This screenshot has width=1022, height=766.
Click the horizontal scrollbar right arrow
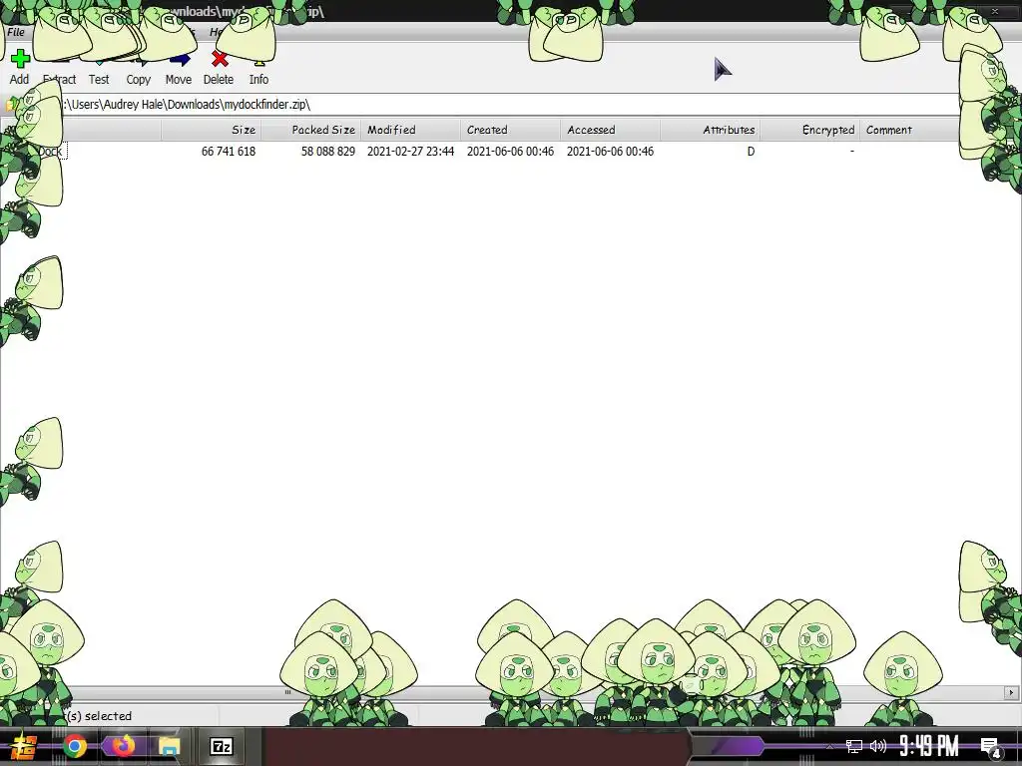(x=1012, y=692)
